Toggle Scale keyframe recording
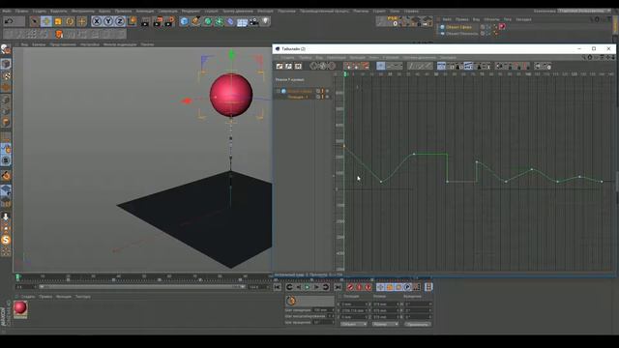The height and width of the screenshot is (348, 619). [389, 287]
